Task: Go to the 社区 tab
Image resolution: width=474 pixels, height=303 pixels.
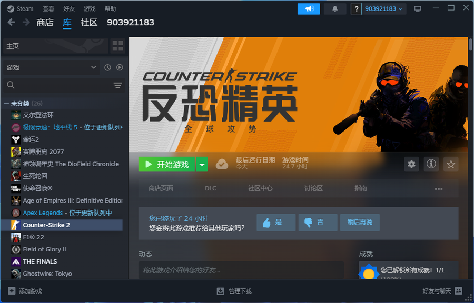Action: [89, 22]
